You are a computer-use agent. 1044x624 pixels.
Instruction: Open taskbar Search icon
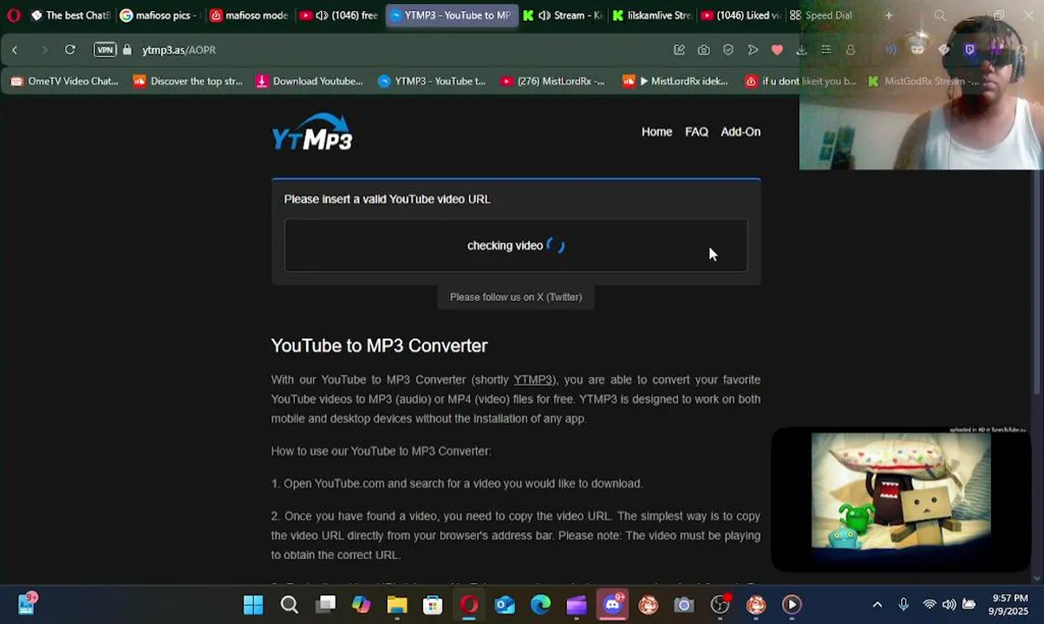(x=290, y=605)
